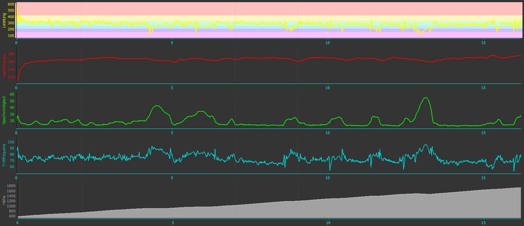Select the cyan Trittfrequenz axis title
Image resolution: width=524 pixels, height=226 pixels.
4,154
